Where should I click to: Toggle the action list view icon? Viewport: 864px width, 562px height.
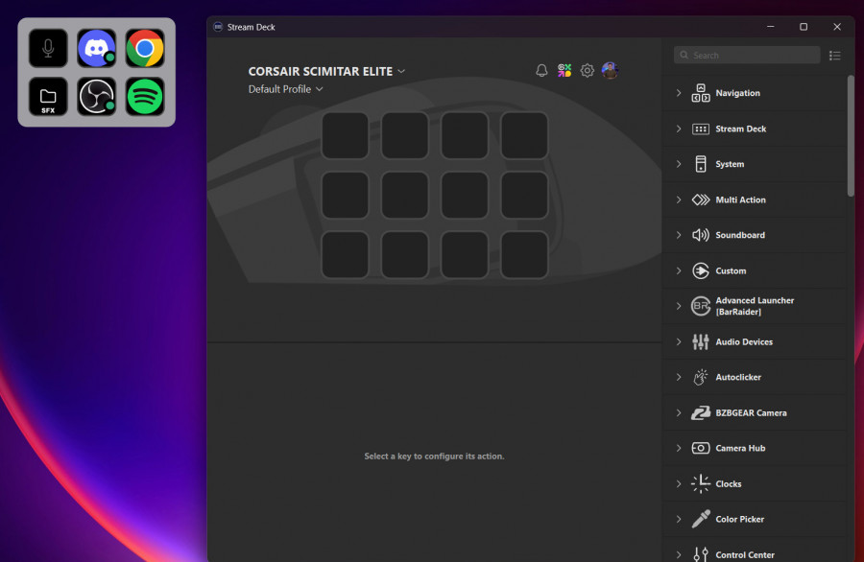[835, 56]
